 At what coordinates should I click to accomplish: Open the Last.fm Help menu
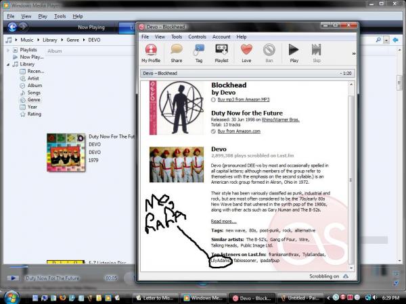[x=242, y=36]
